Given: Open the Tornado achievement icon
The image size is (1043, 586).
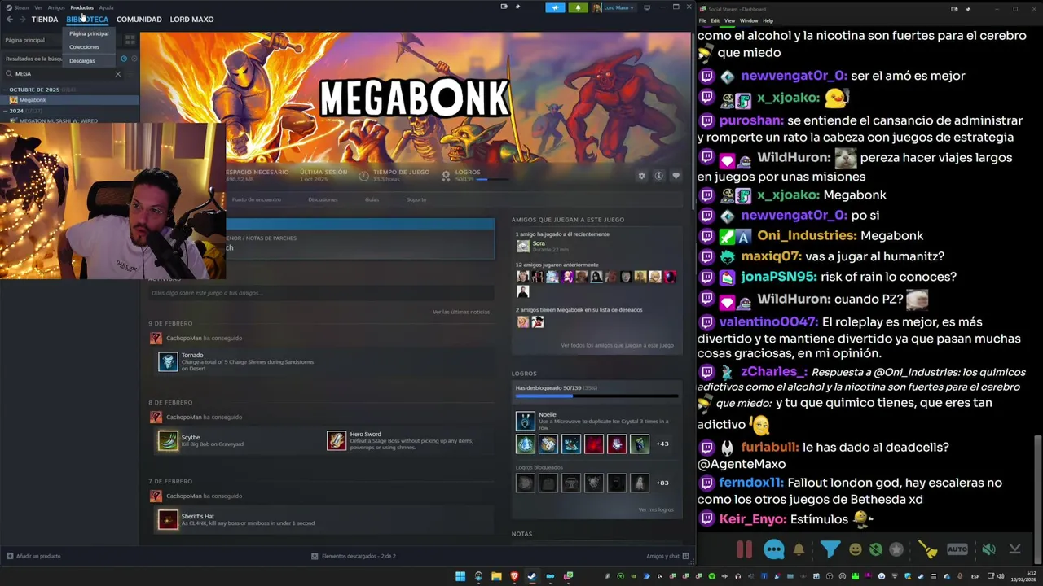Looking at the screenshot, I should point(168,361).
